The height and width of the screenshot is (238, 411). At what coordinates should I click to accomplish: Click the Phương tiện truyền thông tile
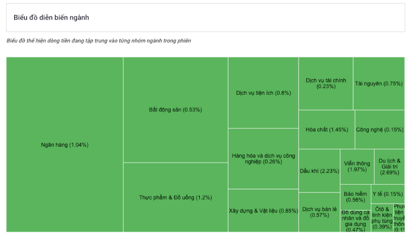click(399, 218)
